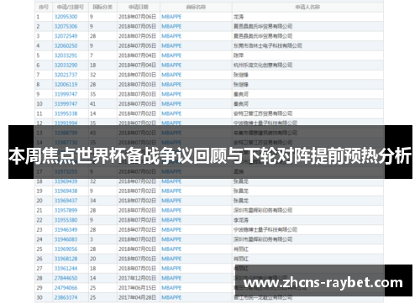This screenshot has height=304, width=420.
Task: Select applicant name in row 4
Action: click(268, 46)
